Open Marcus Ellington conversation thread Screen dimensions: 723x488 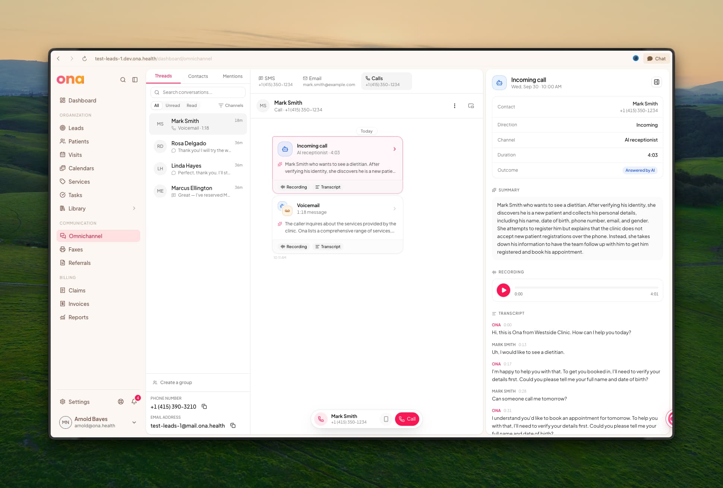pyautogui.click(x=198, y=191)
